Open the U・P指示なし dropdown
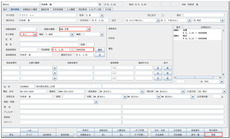 (189, 20)
